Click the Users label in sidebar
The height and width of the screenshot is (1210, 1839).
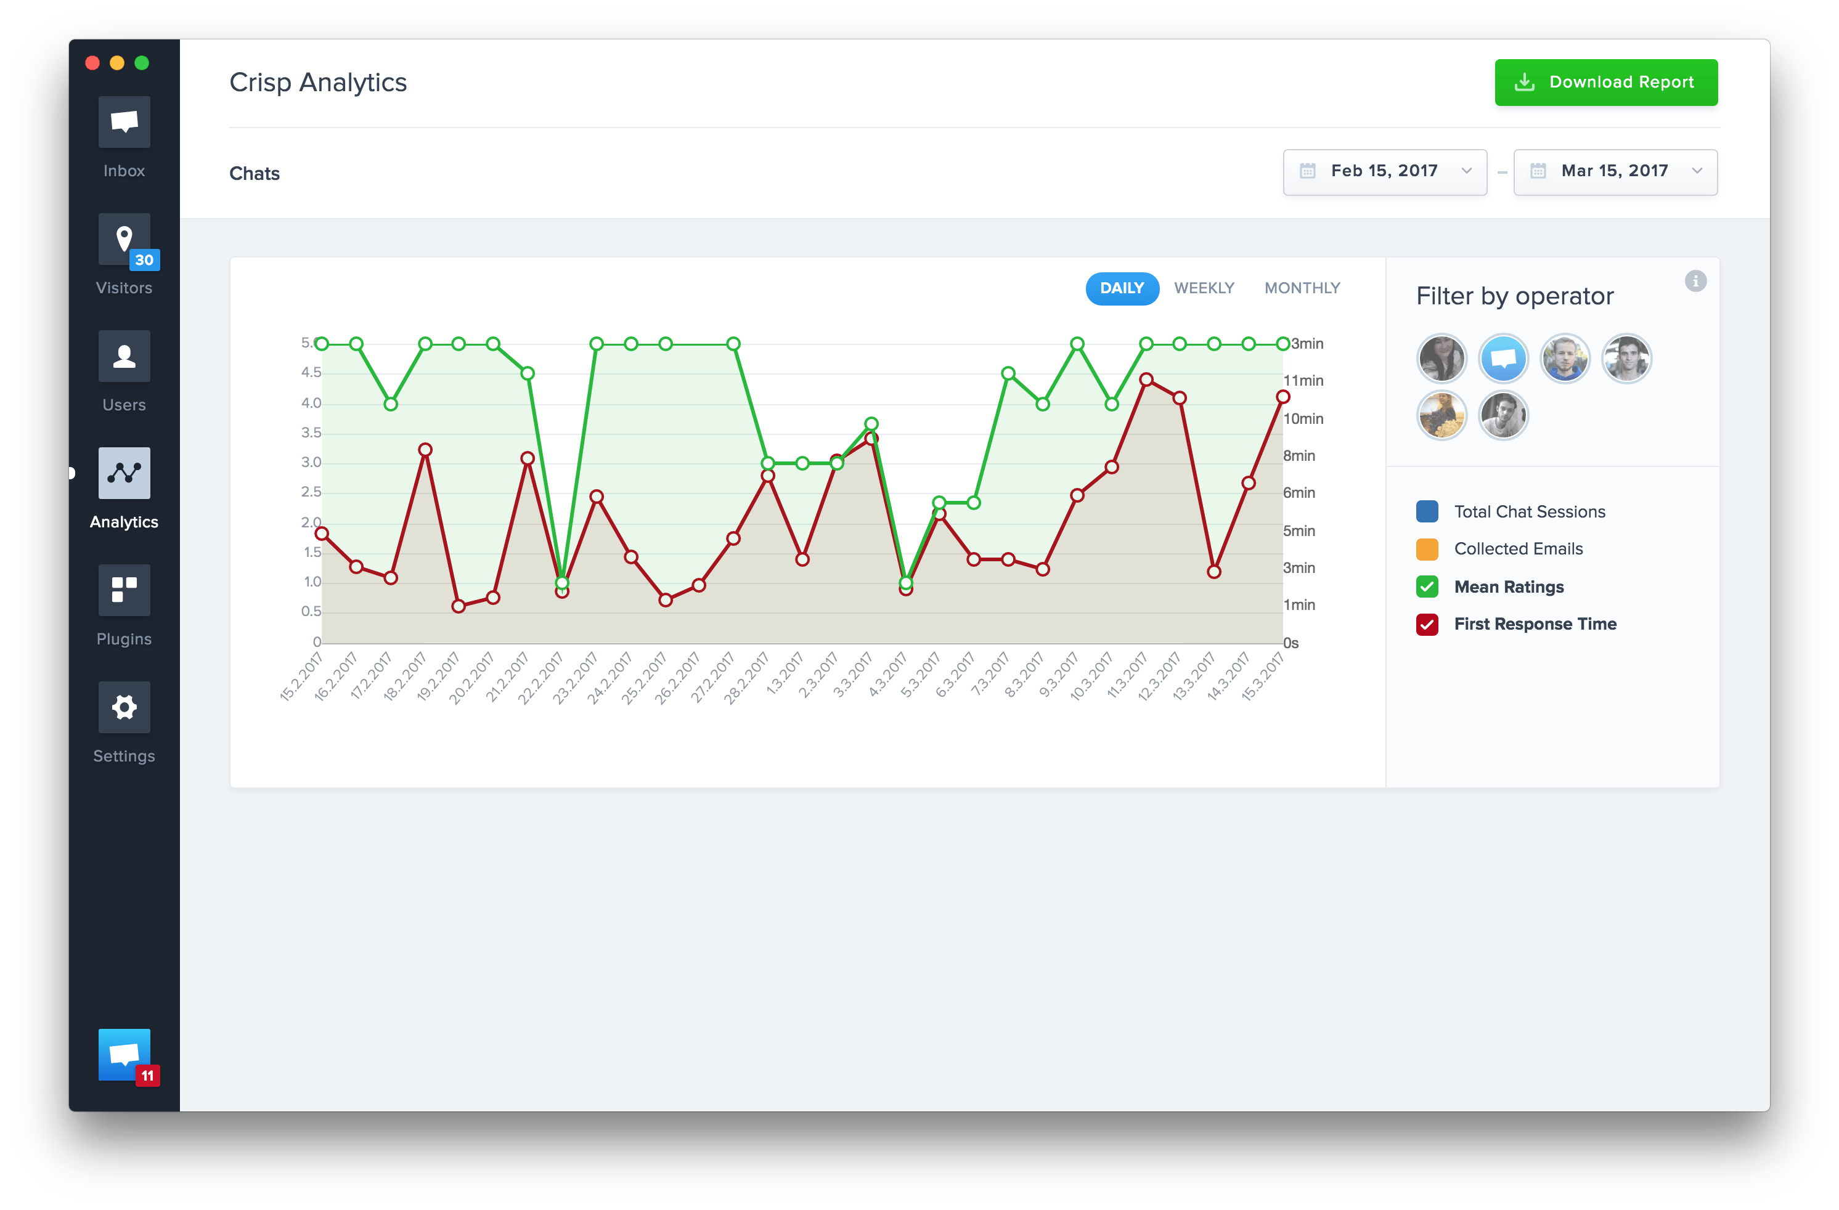tap(124, 405)
